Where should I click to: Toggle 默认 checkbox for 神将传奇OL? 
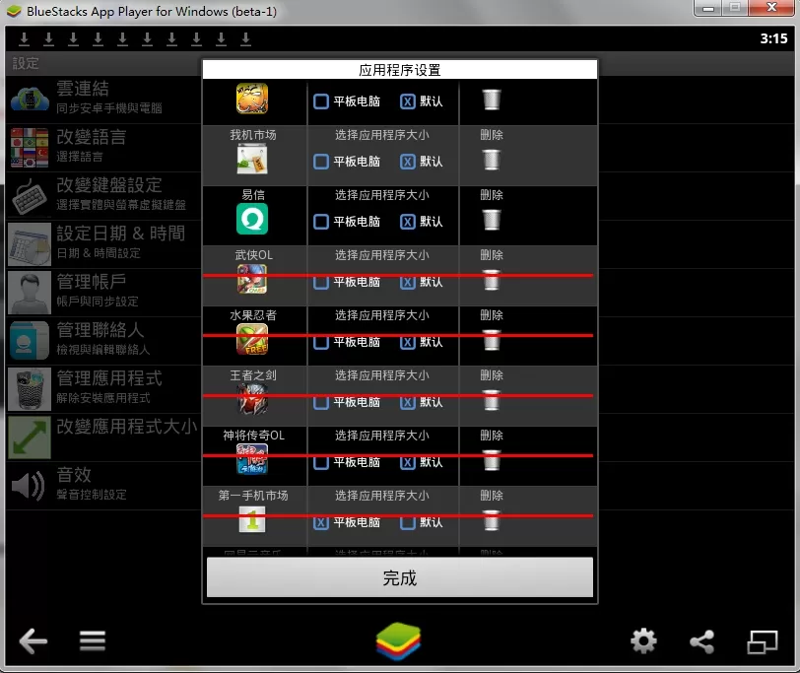[x=407, y=463]
